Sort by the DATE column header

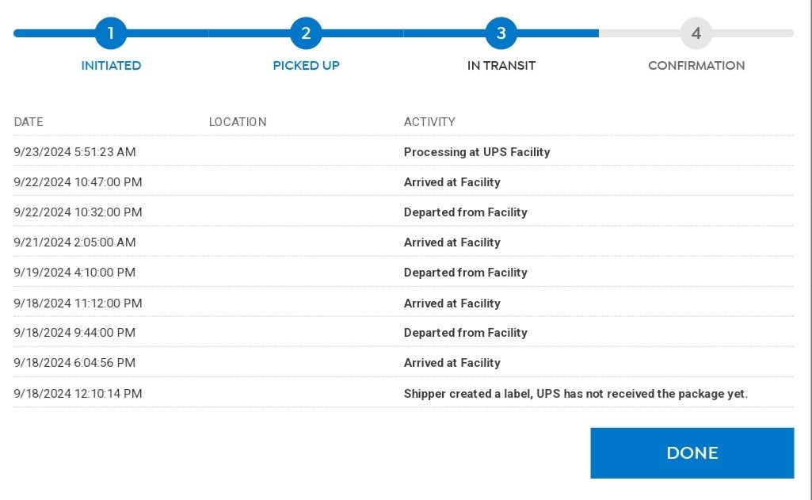[29, 122]
